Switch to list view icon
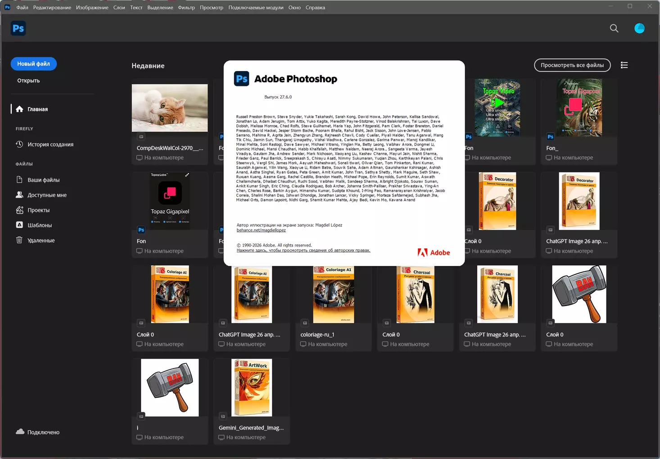 [x=624, y=65]
